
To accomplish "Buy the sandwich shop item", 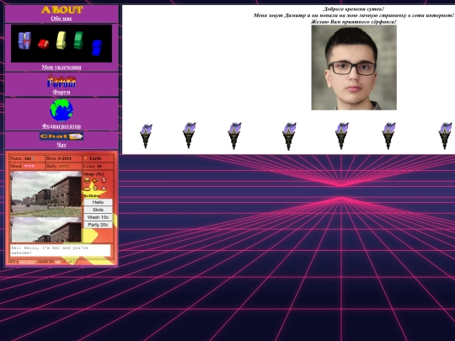I will [x=87, y=189].
